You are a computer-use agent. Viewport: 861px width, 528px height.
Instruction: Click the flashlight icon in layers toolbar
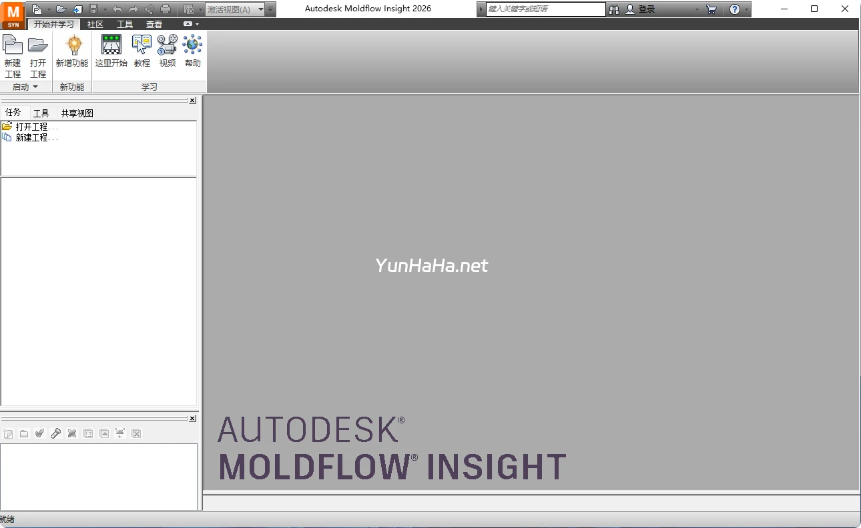pos(56,433)
